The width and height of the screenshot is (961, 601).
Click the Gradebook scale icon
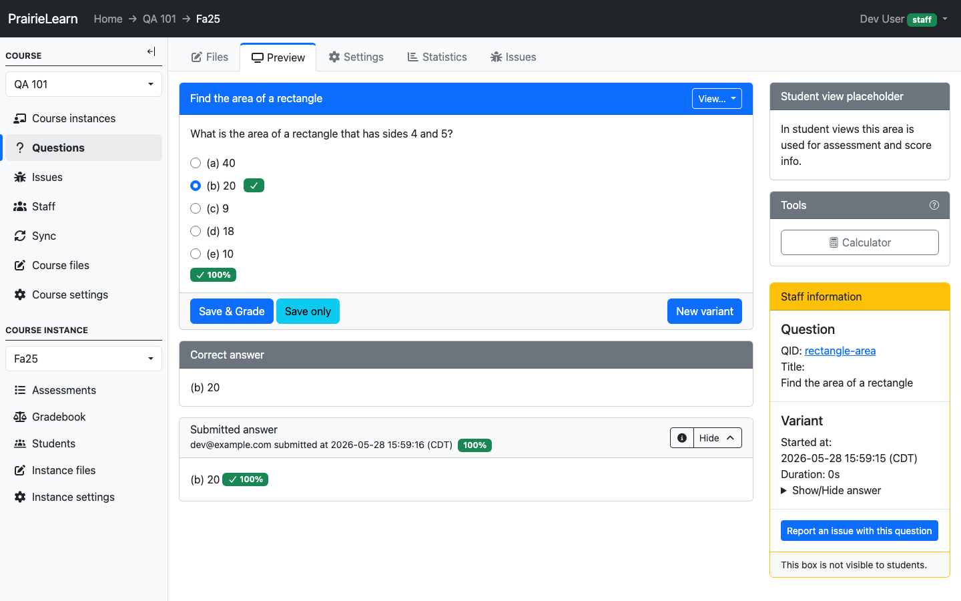pyautogui.click(x=20, y=417)
